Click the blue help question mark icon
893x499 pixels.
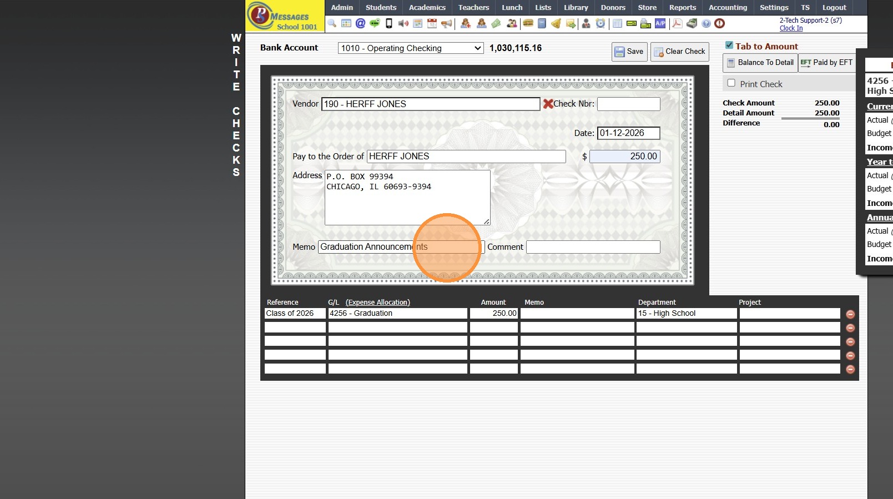[x=706, y=23]
